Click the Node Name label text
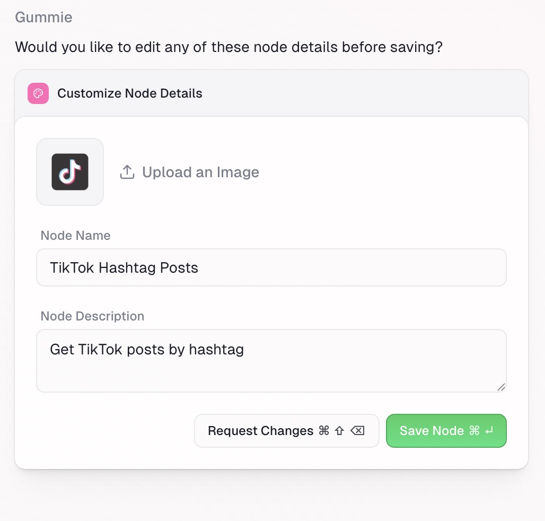 [75, 236]
